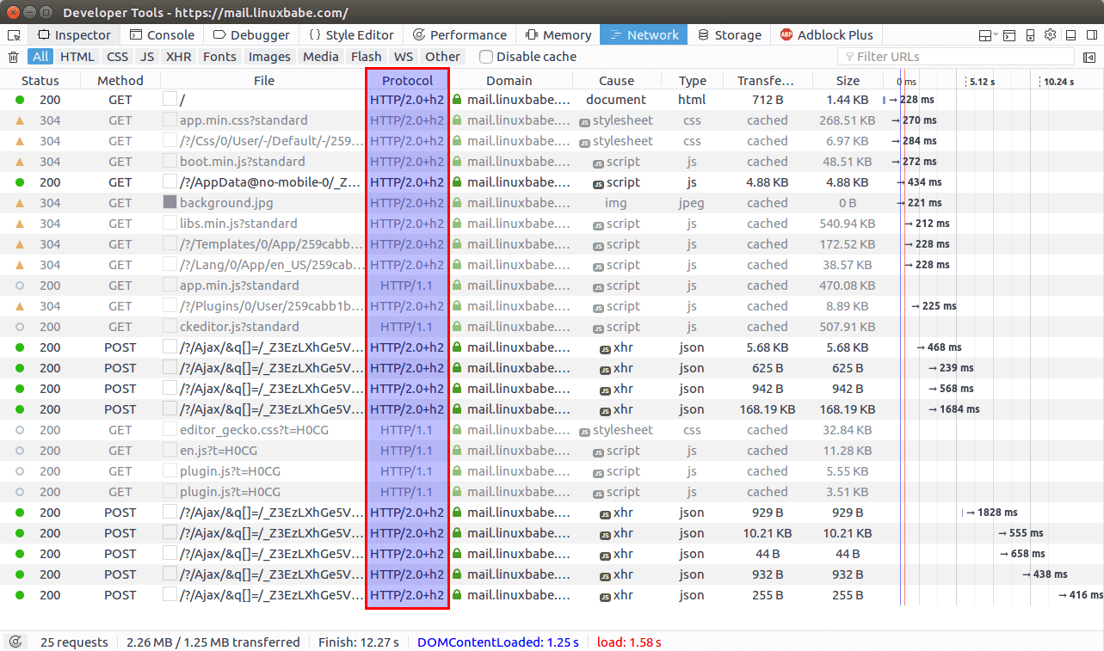Show only Images requests
This screenshot has width=1104, height=651.
(x=269, y=57)
